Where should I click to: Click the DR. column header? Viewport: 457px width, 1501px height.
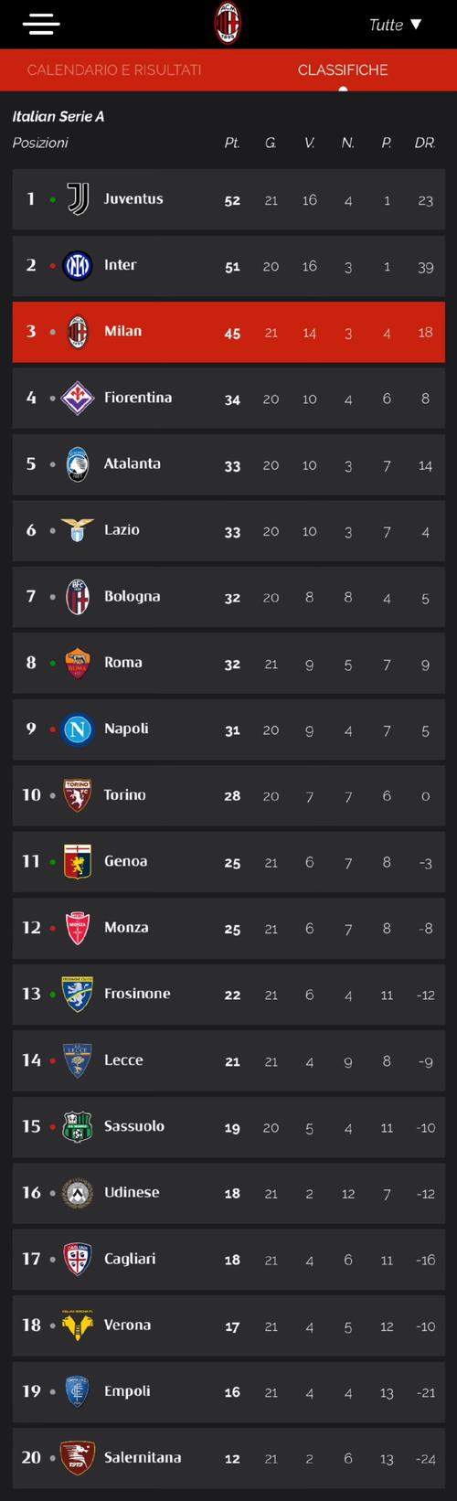click(x=425, y=144)
